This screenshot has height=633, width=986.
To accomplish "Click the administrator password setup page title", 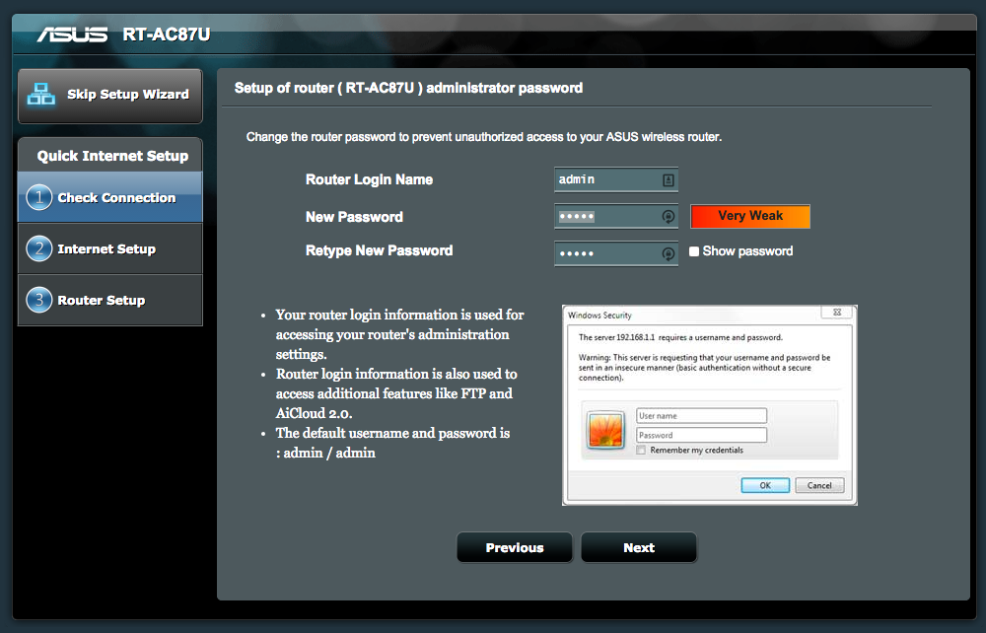I will click(409, 88).
